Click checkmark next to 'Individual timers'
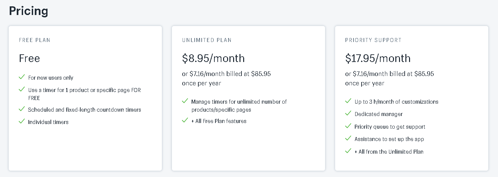 pos(22,121)
